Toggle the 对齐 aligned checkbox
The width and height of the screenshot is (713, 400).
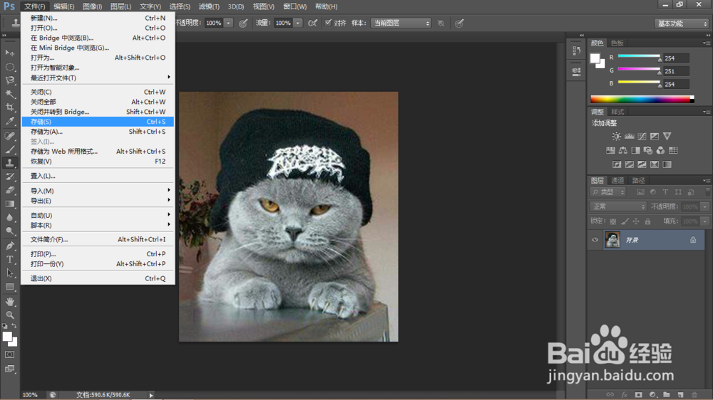point(328,23)
